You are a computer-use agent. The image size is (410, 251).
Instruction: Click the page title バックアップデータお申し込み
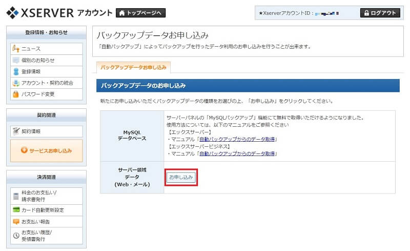tap(153, 35)
